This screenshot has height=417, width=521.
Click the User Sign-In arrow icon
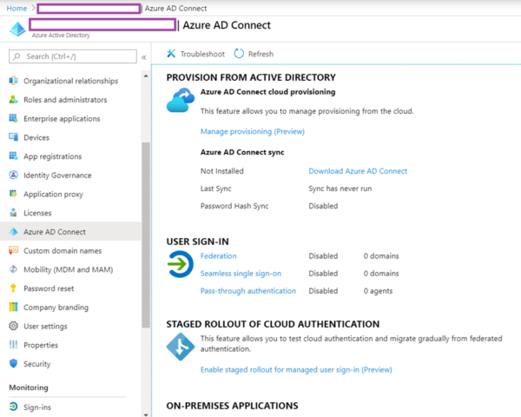[180, 264]
